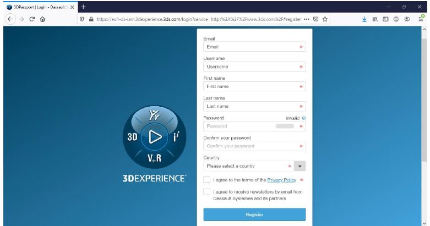The width and height of the screenshot is (430, 226).
Task: Click the 'Please select a country' combo box
Action: tap(254, 166)
